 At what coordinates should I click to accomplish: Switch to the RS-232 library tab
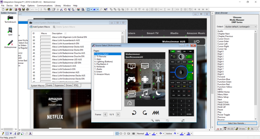229,129
